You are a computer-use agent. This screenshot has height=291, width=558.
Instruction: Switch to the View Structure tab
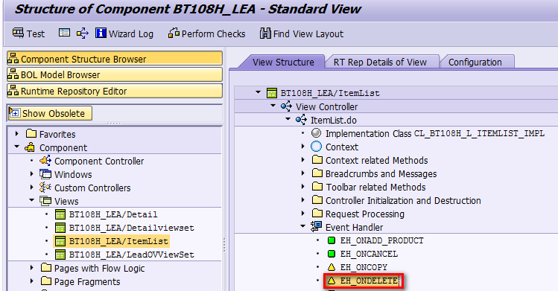click(x=283, y=62)
